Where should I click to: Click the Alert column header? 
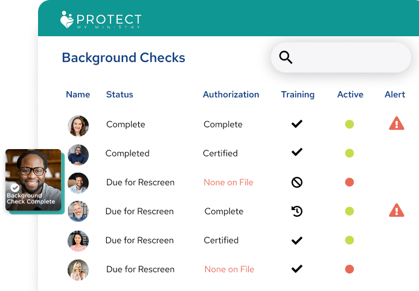pyautogui.click(x=395, y=94)
